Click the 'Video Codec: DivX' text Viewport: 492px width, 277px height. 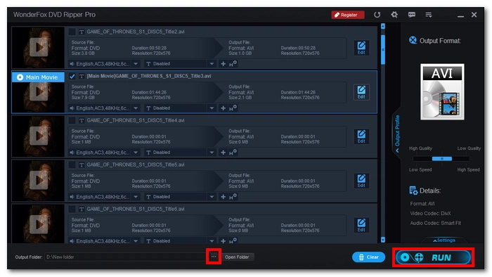pyautogui.click(x=430, y=213)
